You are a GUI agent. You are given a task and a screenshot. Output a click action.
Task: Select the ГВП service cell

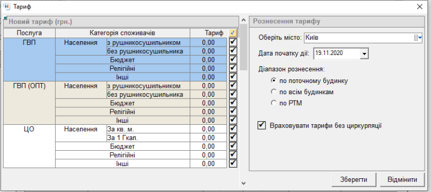29,60
